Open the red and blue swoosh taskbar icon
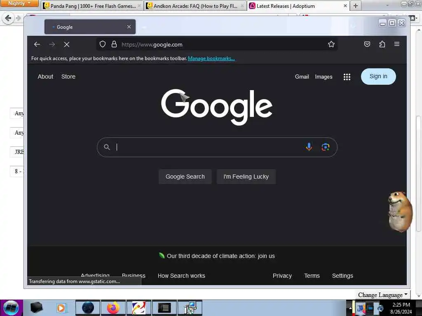This screenshot has height=316, width=422. pyautogui.click(x=138, y=308)
